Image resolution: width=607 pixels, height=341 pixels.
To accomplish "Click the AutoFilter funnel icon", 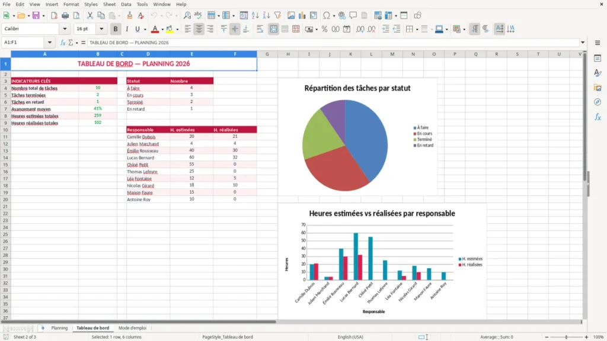I will click(x=277, y=15).
